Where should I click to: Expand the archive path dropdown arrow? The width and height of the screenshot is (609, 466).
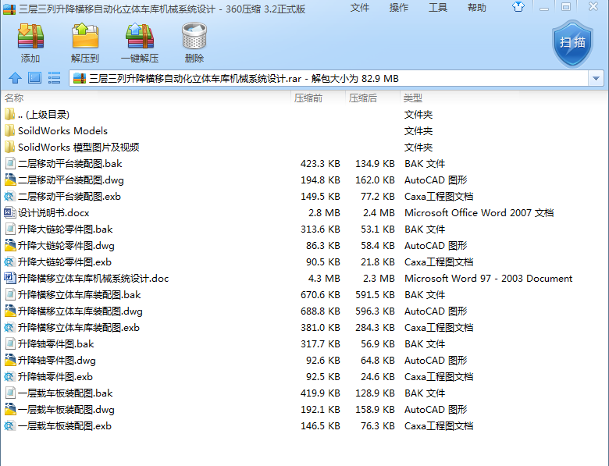(x=597, y=78)
